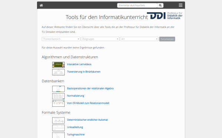222x138 pixels.
Task: Click the endlicher Automat thumbnail
Action: coord(58,120)
